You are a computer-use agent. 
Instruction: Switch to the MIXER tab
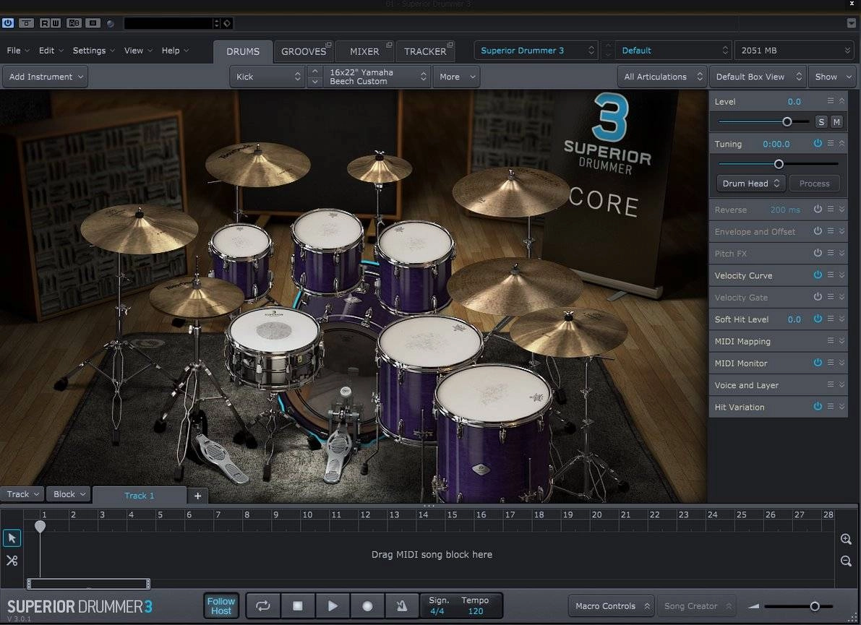(364, 51)
